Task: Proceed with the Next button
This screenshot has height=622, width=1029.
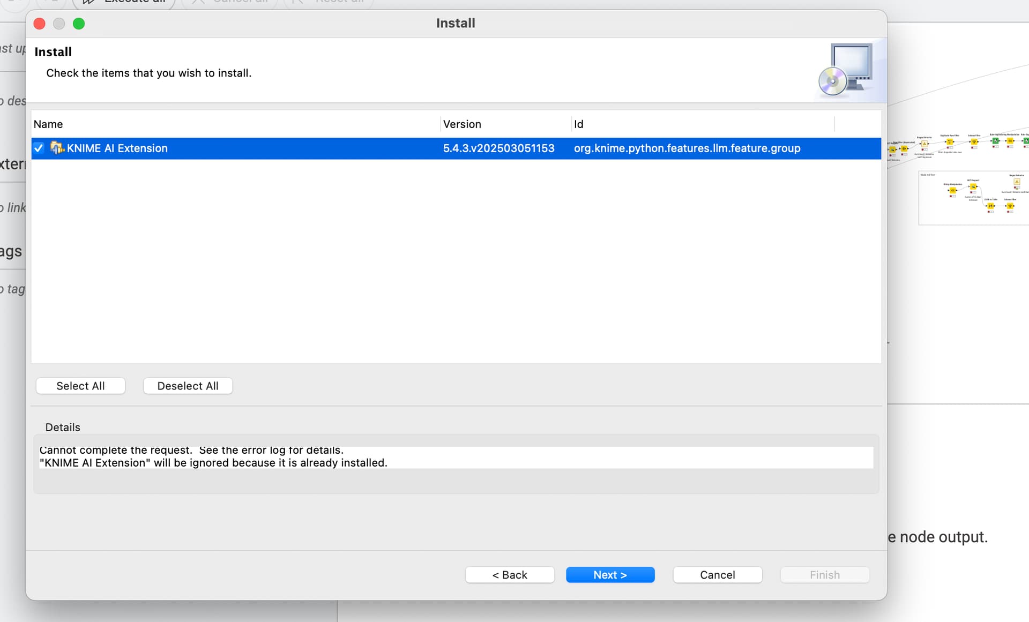Action: [610, 575]
